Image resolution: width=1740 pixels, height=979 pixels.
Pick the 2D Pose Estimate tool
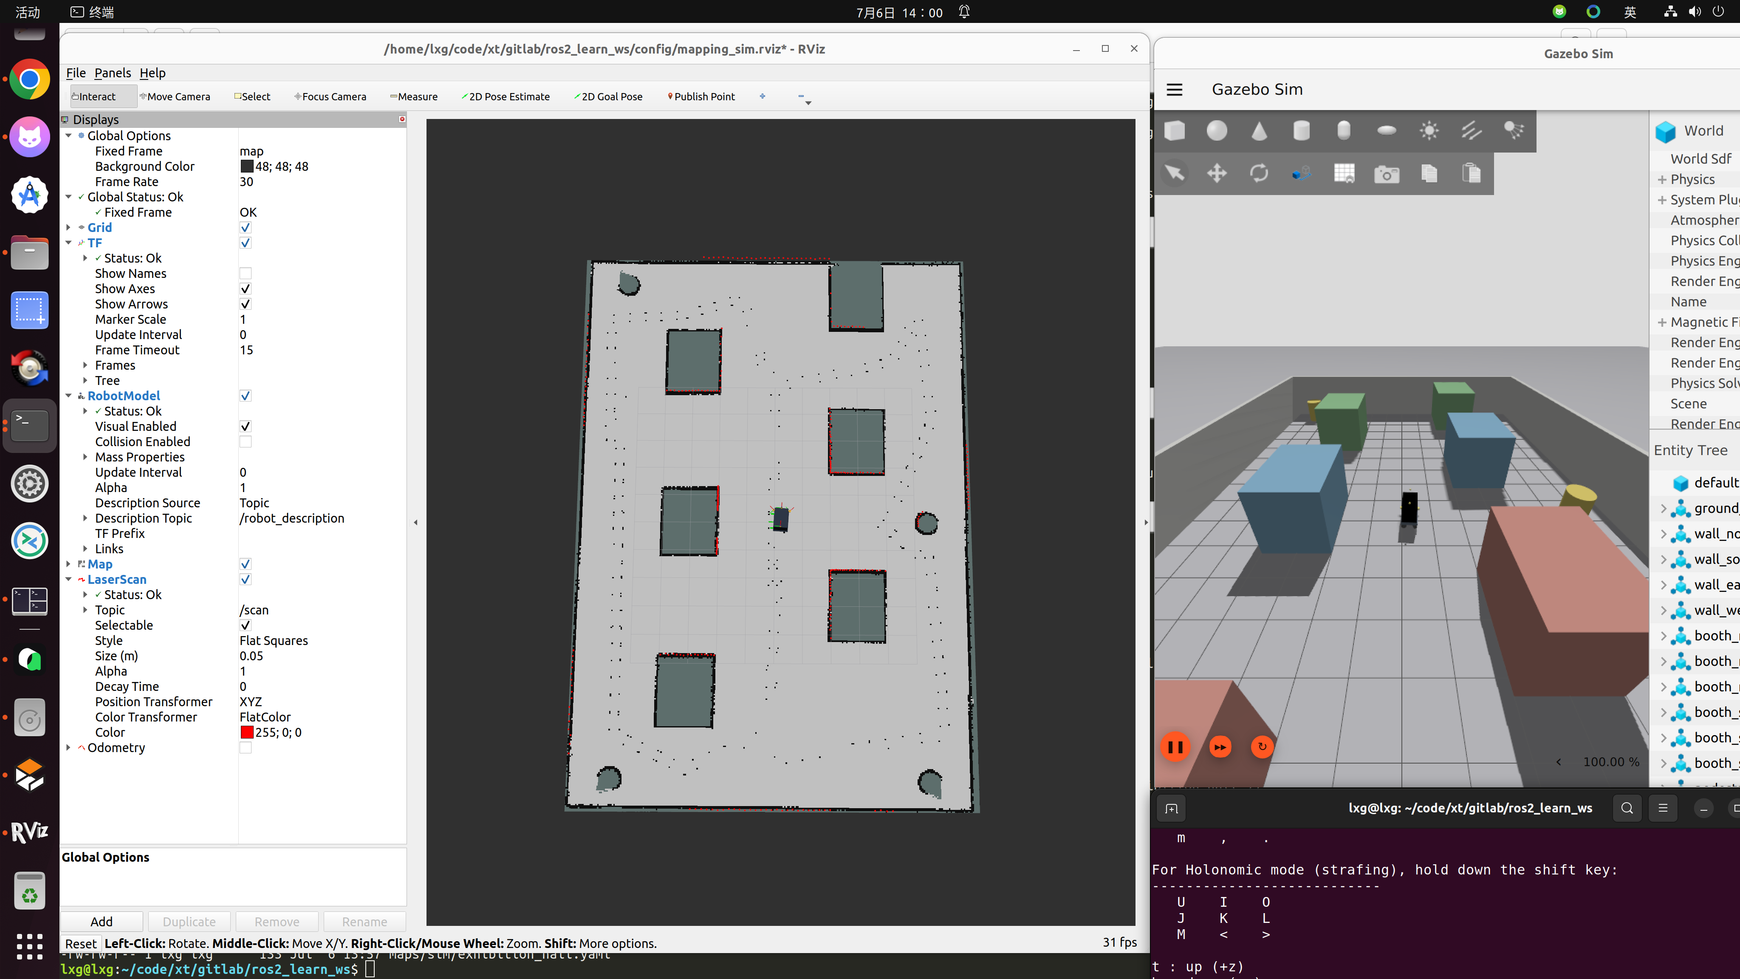505,96
